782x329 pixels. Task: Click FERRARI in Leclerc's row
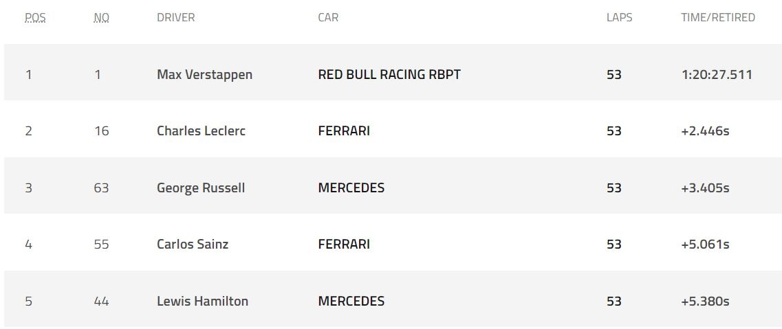tap(344, 131)
